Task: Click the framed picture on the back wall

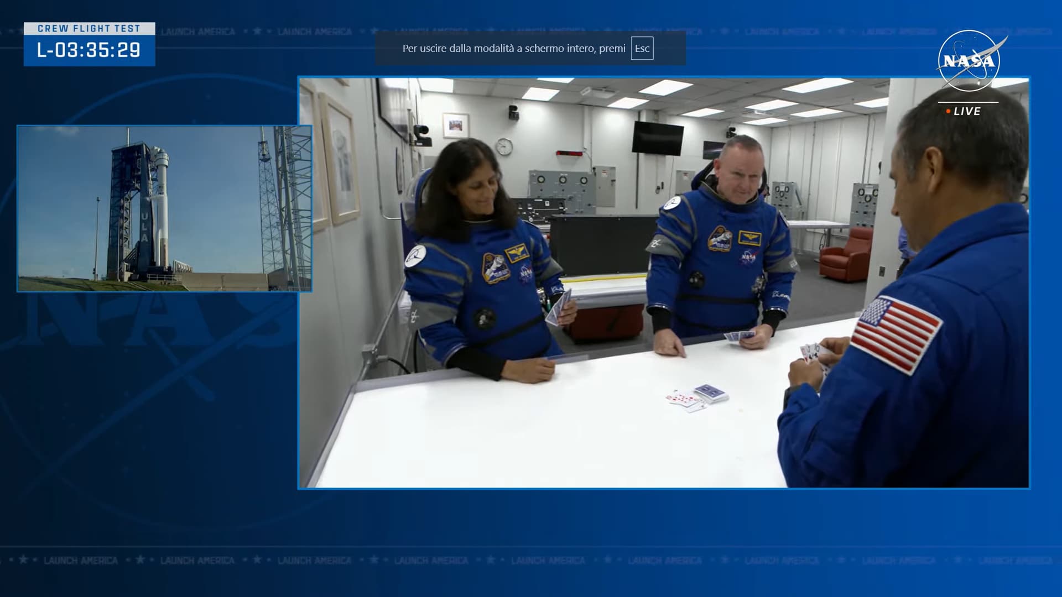Action: pyautogui.click(x=455, y=125)
